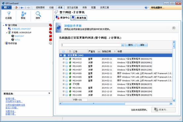Tick the checkbox for MS14-007 row
Viewport: 183px width, 122px height.
point(66,70)
